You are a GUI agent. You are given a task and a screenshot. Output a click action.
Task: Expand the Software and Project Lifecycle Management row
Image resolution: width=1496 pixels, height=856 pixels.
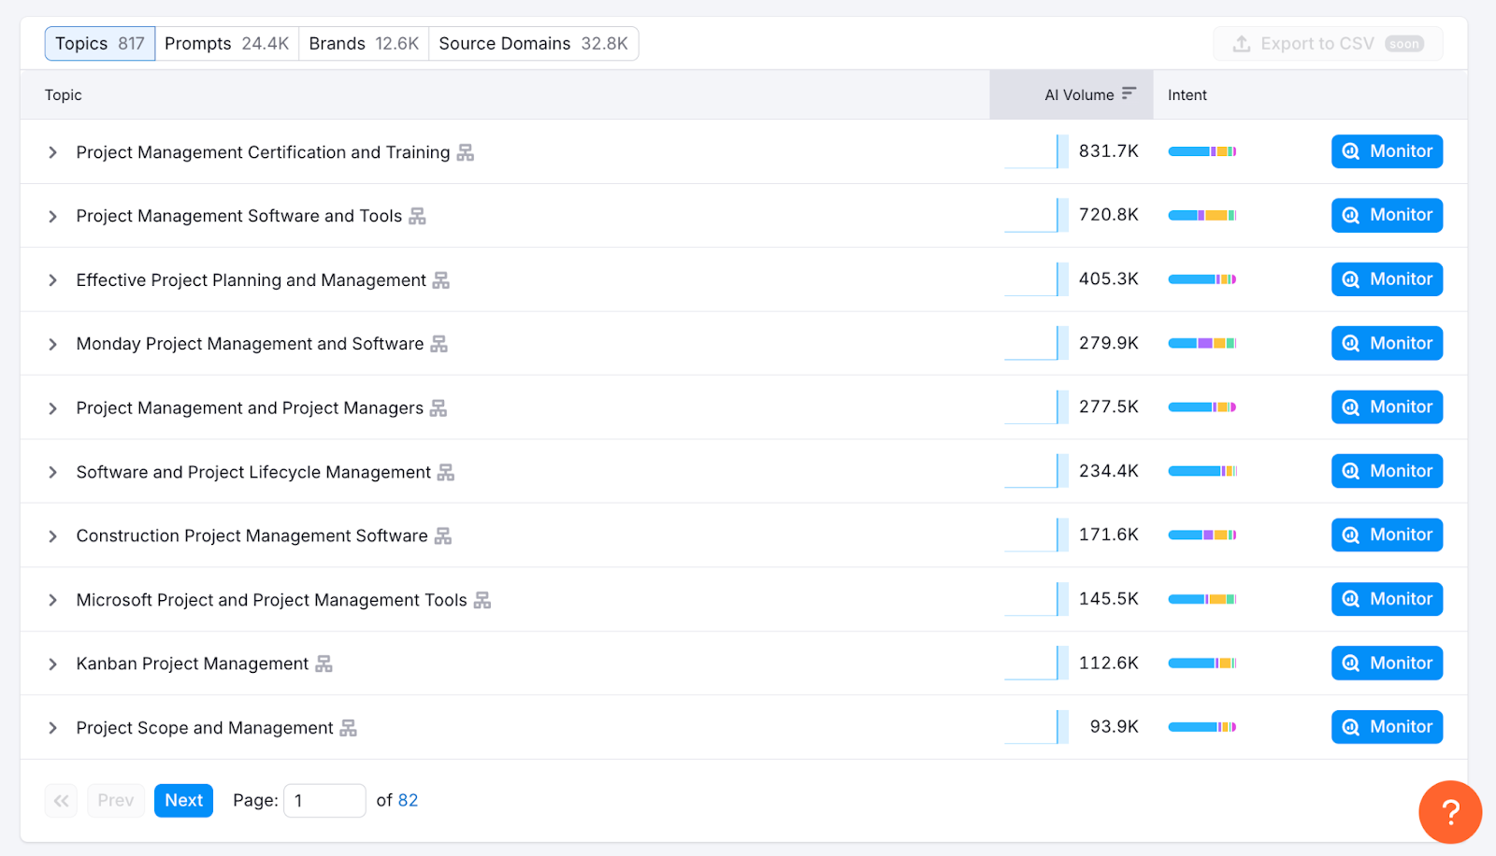click(x=53, y=473)
